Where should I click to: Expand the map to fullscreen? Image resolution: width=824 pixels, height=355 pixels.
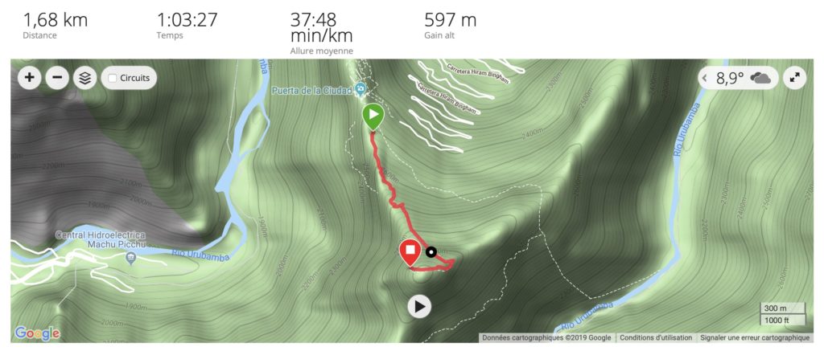click(794, 78)
